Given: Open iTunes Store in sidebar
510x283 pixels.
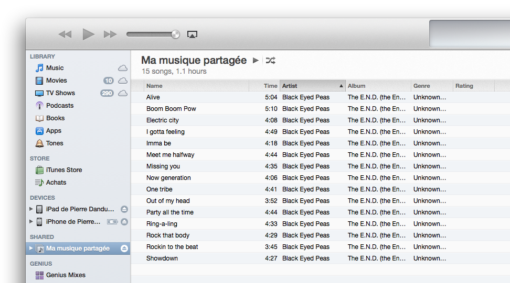Looking at the screenshot, I should (63, 170).
